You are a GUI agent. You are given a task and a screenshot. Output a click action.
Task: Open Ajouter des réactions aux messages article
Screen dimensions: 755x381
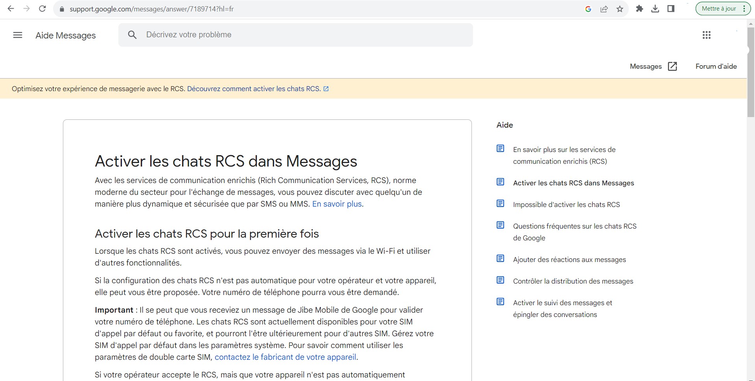pyautogui.click(x=569, y=260)
